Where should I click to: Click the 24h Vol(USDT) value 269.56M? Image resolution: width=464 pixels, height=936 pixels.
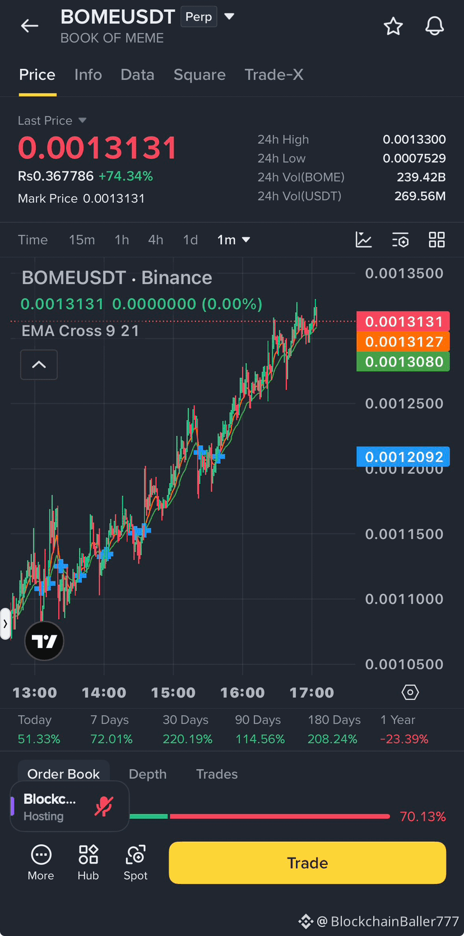click(420, 196)
